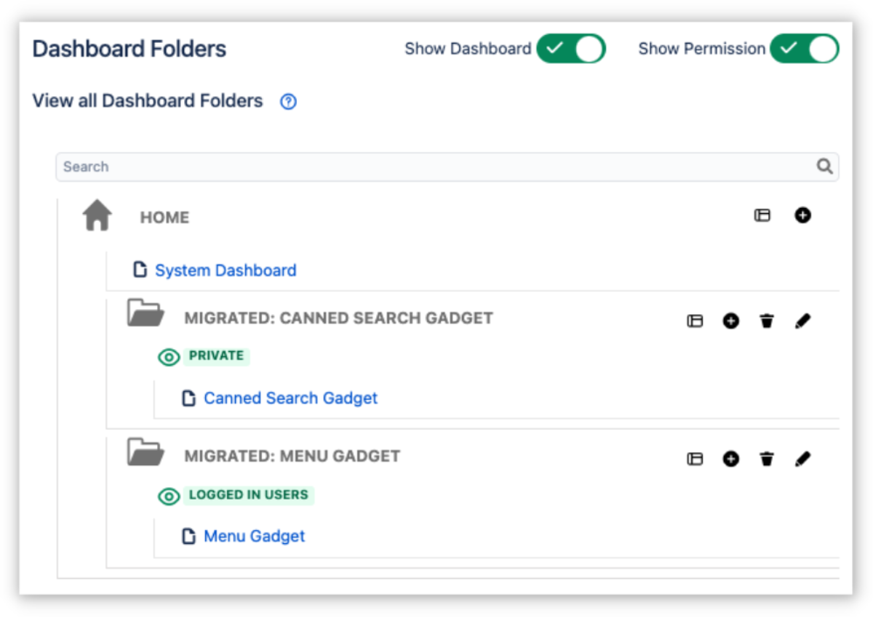
Task: Turn off the Show Dashboard toggle
Action: [x=570, y=49]
